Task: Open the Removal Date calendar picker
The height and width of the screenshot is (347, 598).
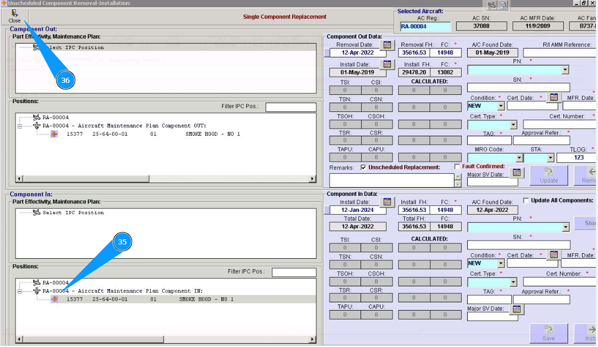Action: tap(387, 45)
